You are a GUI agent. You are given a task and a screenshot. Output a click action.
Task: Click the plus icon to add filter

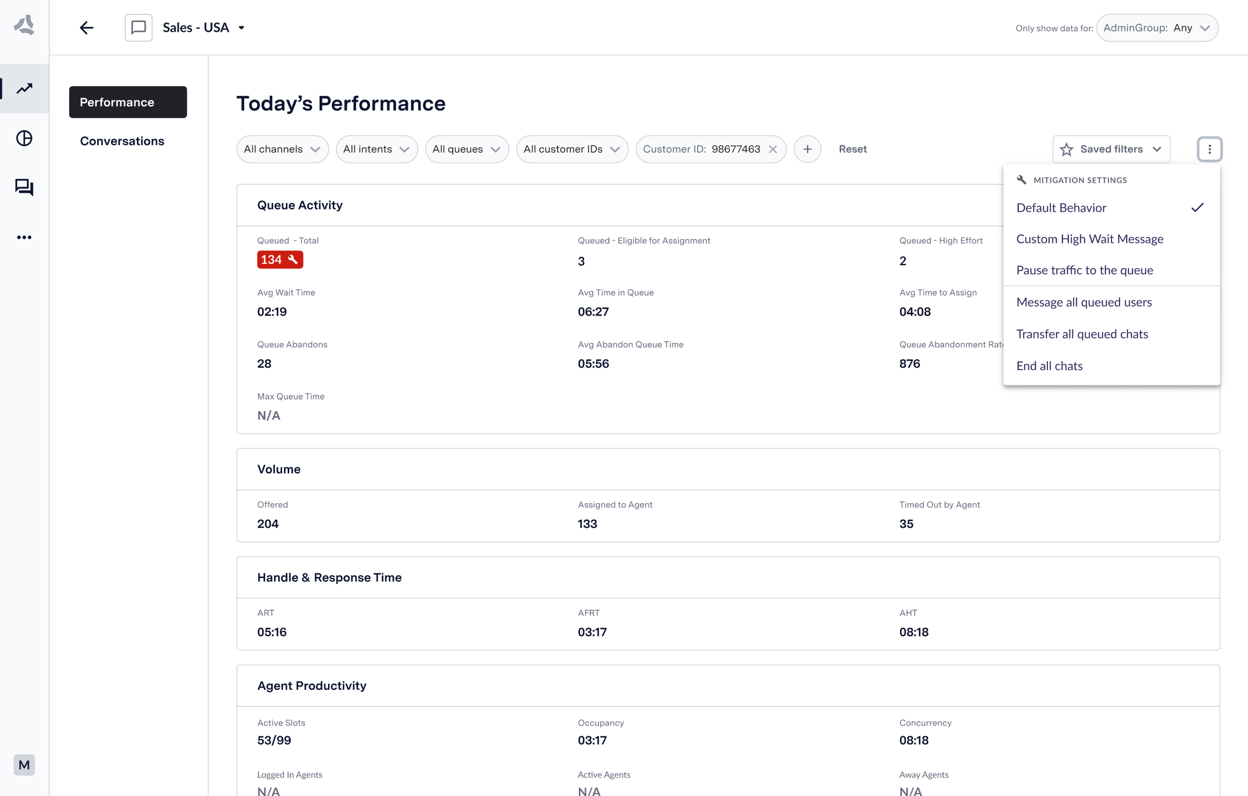point(807,149)
